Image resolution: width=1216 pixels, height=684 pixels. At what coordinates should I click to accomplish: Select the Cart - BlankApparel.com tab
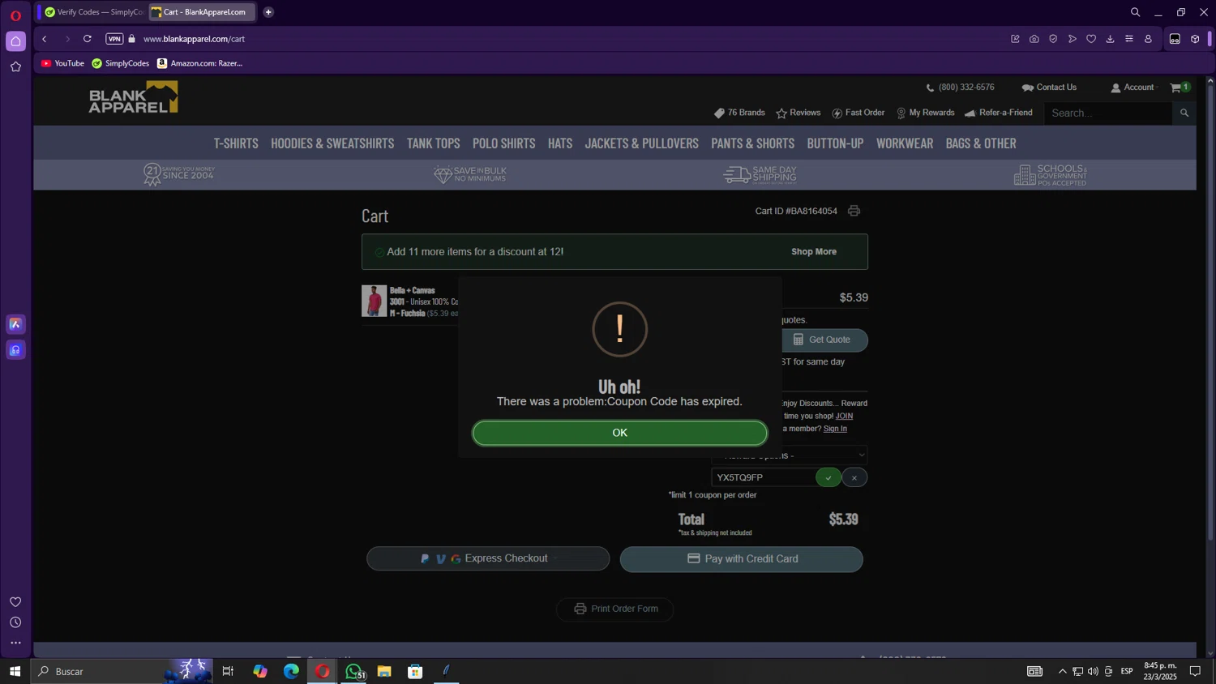[x=202, y=12]
